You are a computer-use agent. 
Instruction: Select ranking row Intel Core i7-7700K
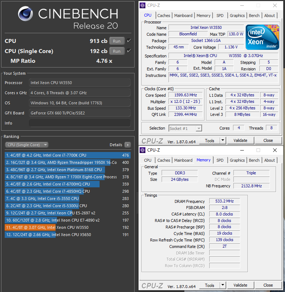pos(67,155)
